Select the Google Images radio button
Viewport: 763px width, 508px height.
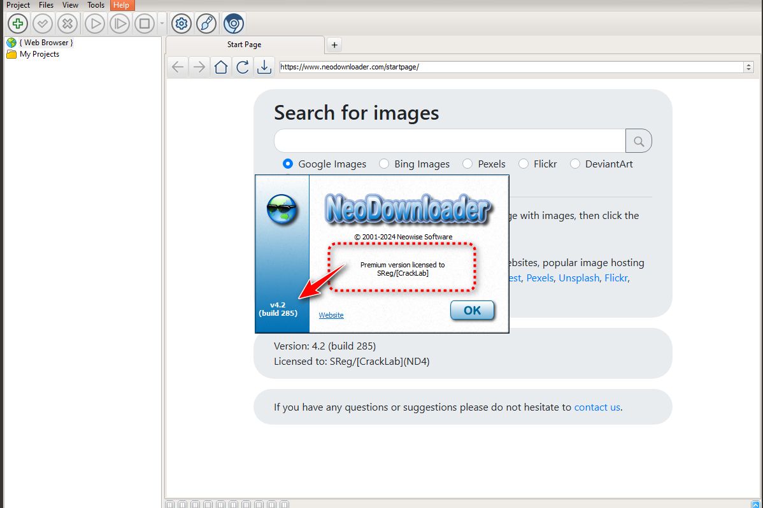pyautogui.click(x=288, y=164)
